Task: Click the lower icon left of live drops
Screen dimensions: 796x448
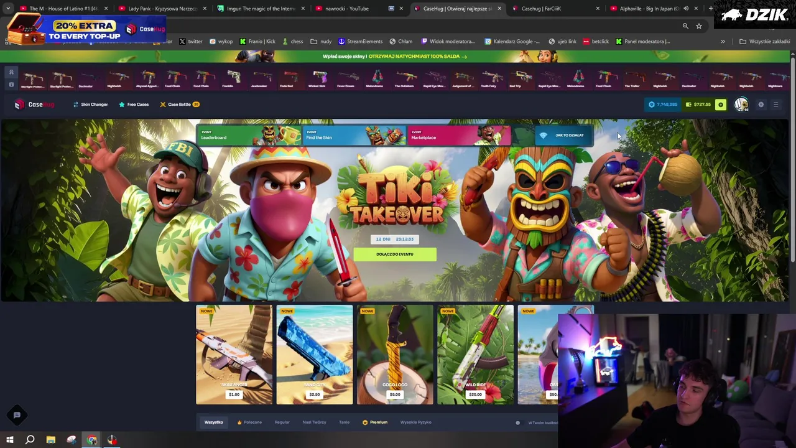Action: [11, 85]
